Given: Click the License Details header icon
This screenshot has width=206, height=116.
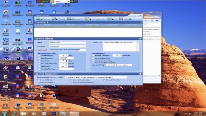Looking at the screenshot, I should (x=140, y=39).
